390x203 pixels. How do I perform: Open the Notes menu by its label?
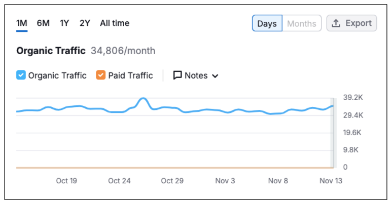coord(196,75)
